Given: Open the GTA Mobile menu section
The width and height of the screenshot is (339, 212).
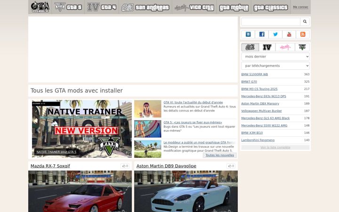Looking at the screenshot, I should [234, 8].
